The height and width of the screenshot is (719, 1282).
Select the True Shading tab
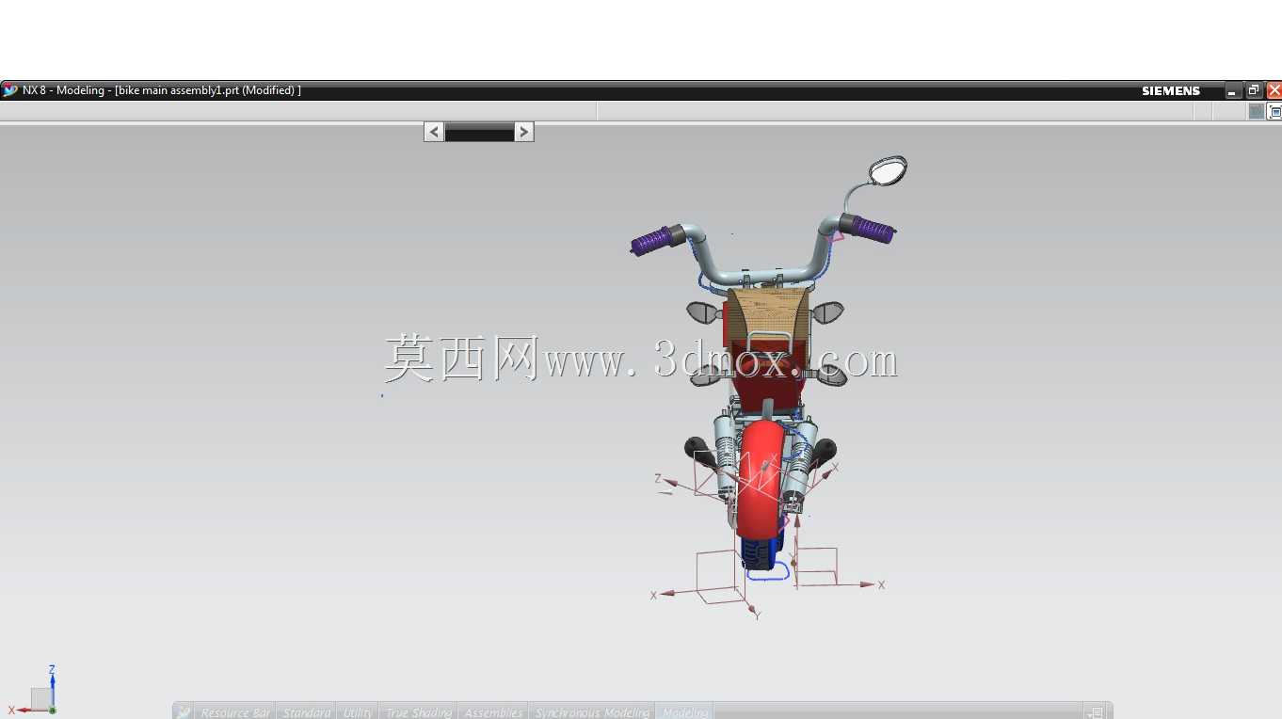pos(418,712)
